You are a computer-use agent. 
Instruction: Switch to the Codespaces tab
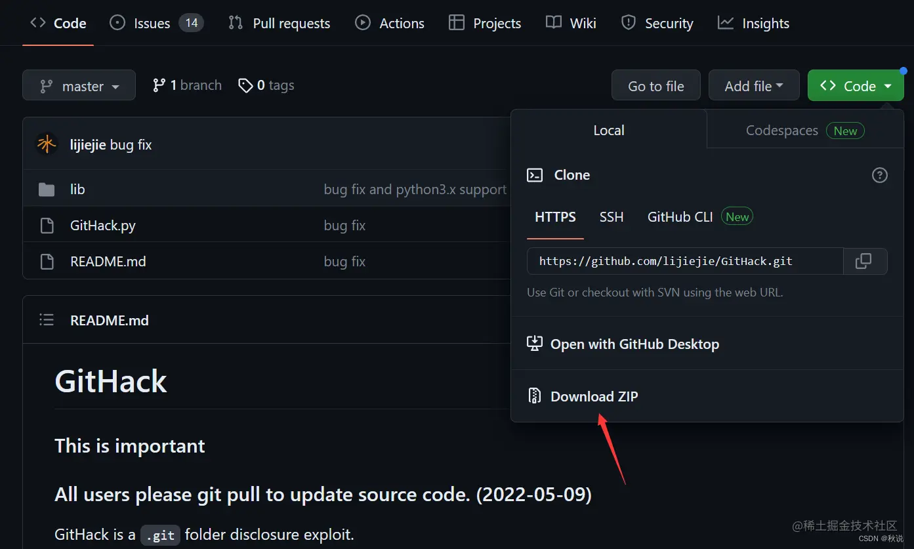click(x=781, y=130)
